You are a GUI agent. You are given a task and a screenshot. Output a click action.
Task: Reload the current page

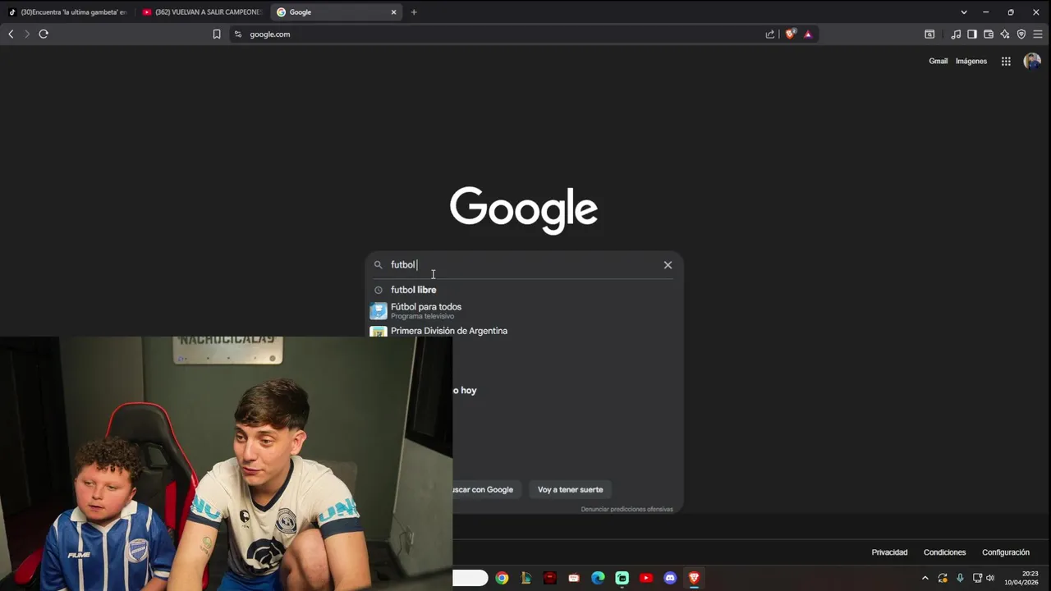[x=44, y=34]
